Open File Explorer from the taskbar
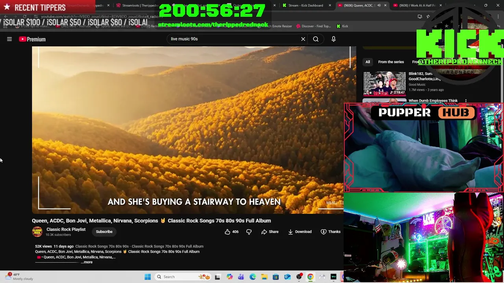This screenshot has width=504, height=283. coord(264,277)
